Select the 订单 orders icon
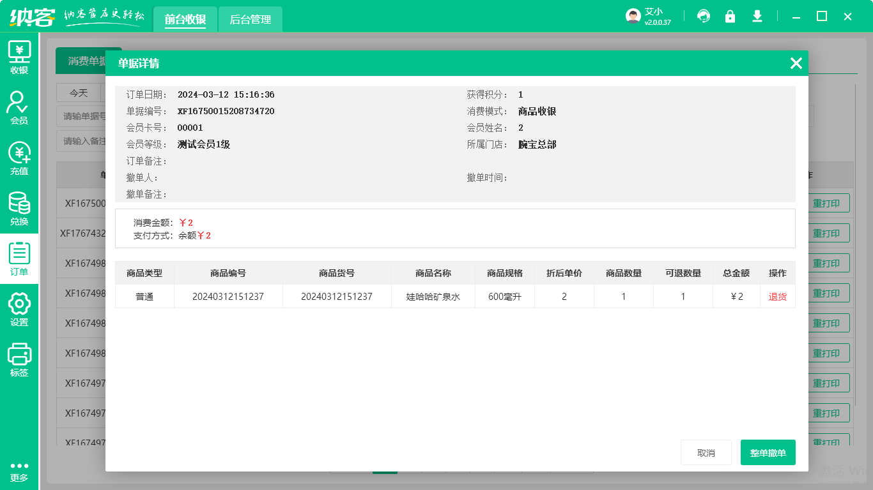This screenshot has height=490, width=873. 19,255
